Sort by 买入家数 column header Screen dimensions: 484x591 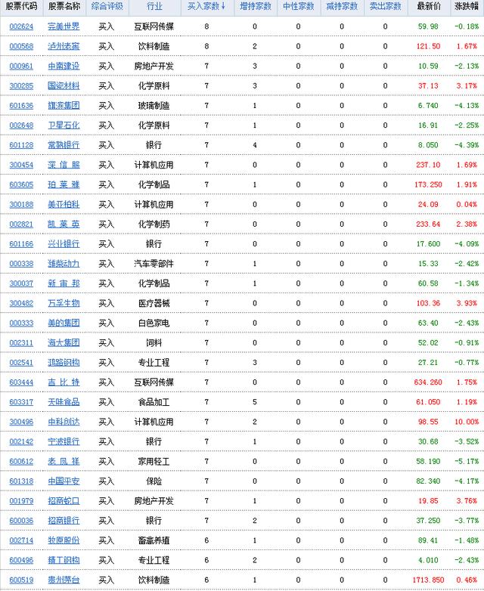(x=206, y=6)
